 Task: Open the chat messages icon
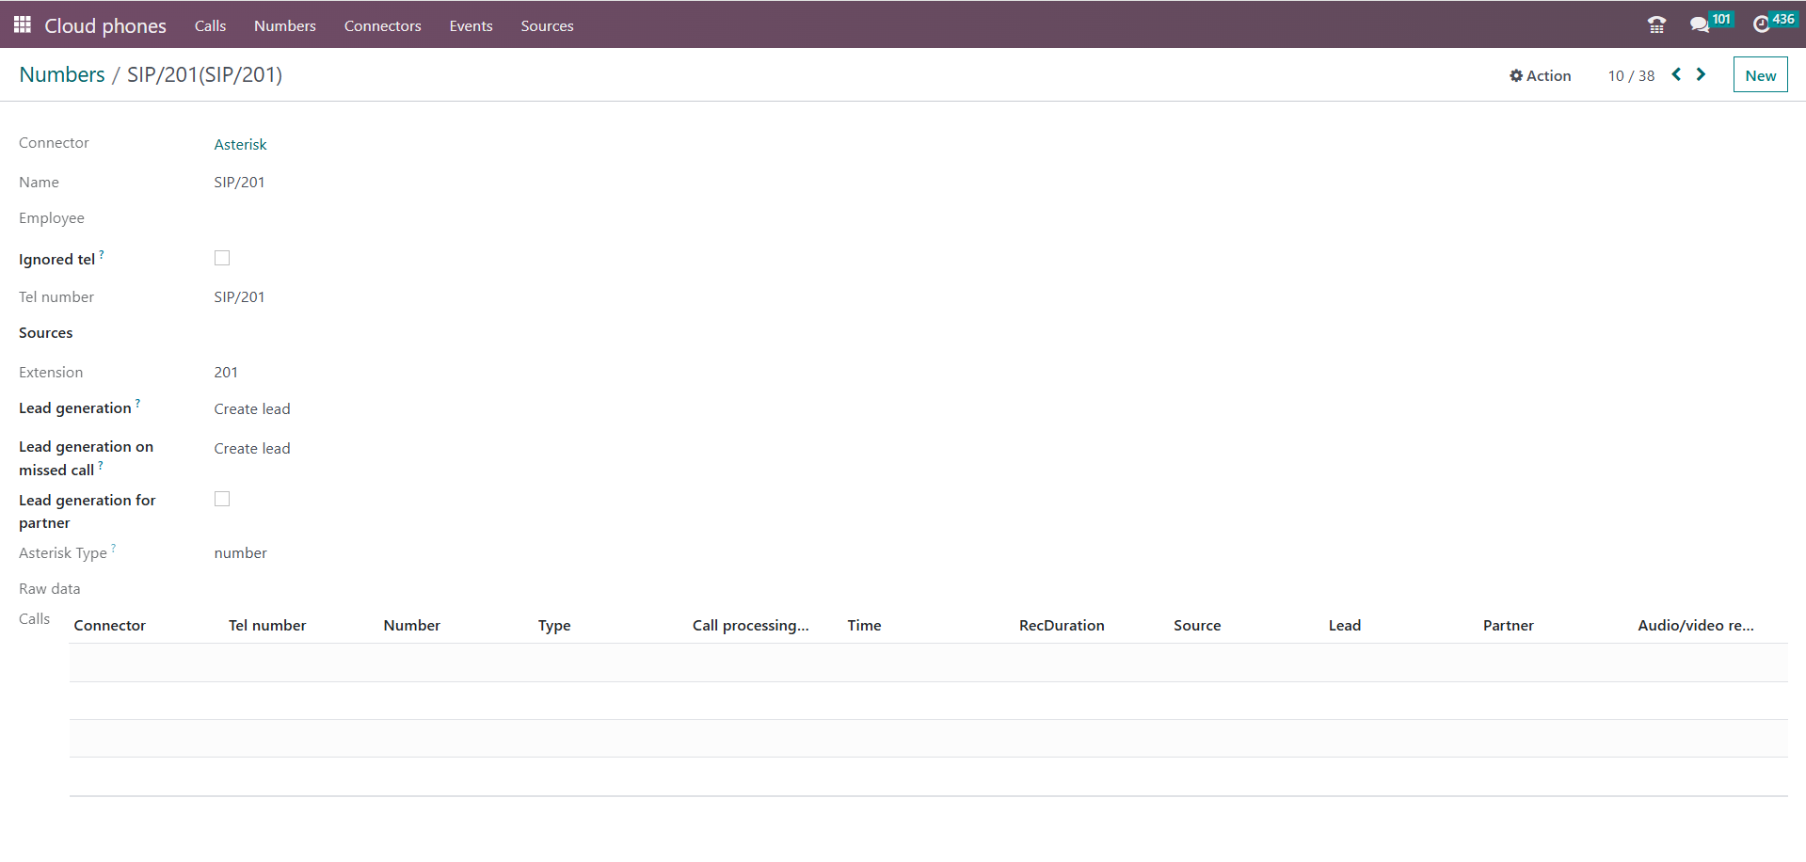1700,24
